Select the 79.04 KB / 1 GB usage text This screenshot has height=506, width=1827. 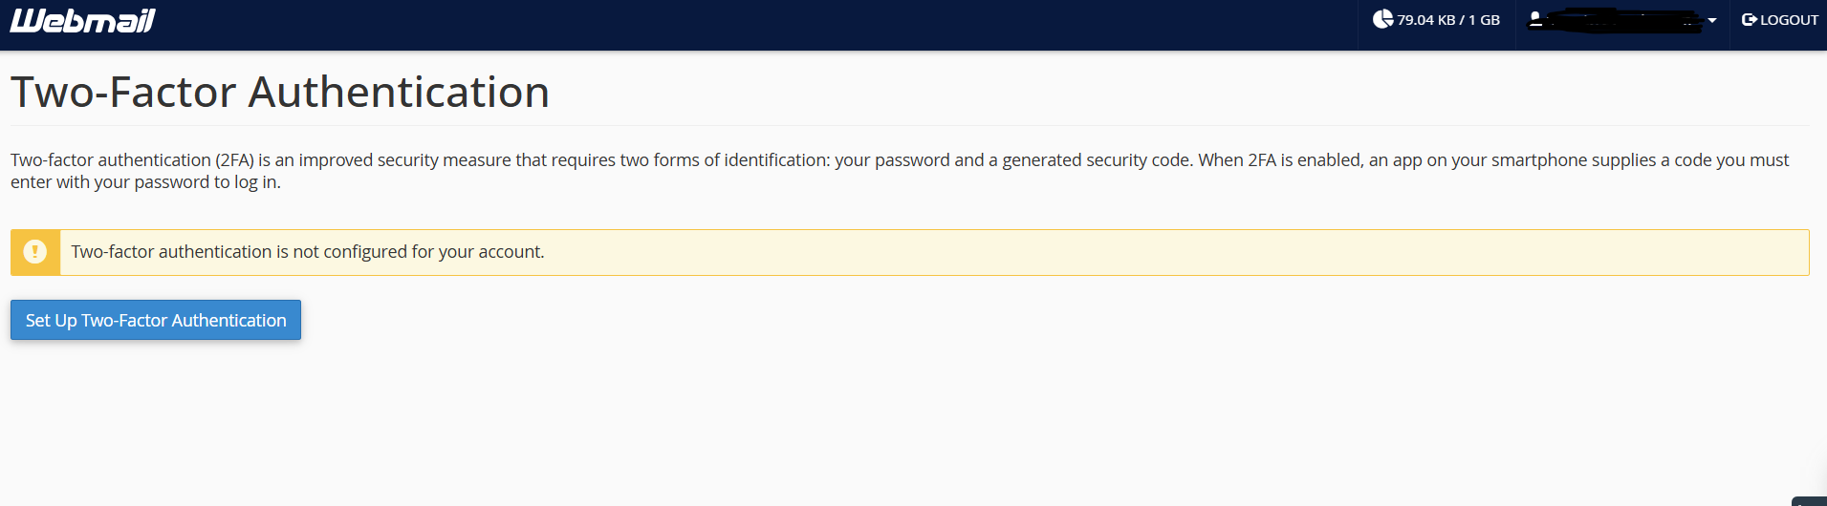(x=1447, y=20)
